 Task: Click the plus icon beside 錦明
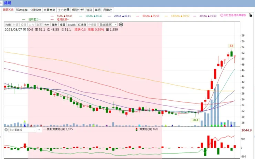pos(1,3)
